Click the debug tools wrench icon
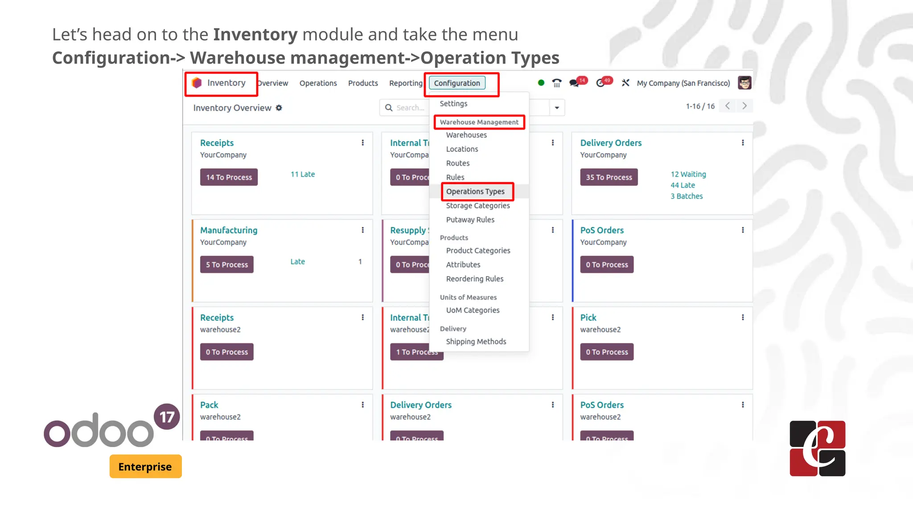The width and height of the screenshot is (913, 513). click(625, 83)
